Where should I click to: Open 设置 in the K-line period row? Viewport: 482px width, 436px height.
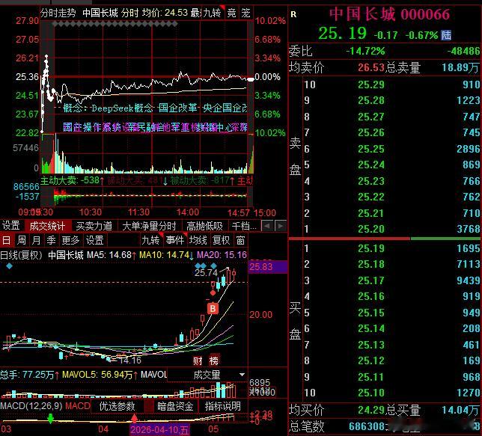[94, 240]
